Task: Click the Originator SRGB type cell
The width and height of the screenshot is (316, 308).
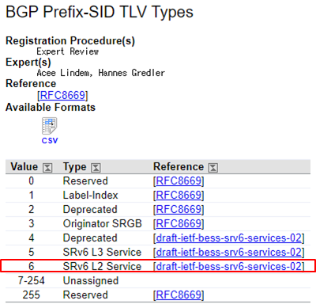Action: tap(102, 224)
